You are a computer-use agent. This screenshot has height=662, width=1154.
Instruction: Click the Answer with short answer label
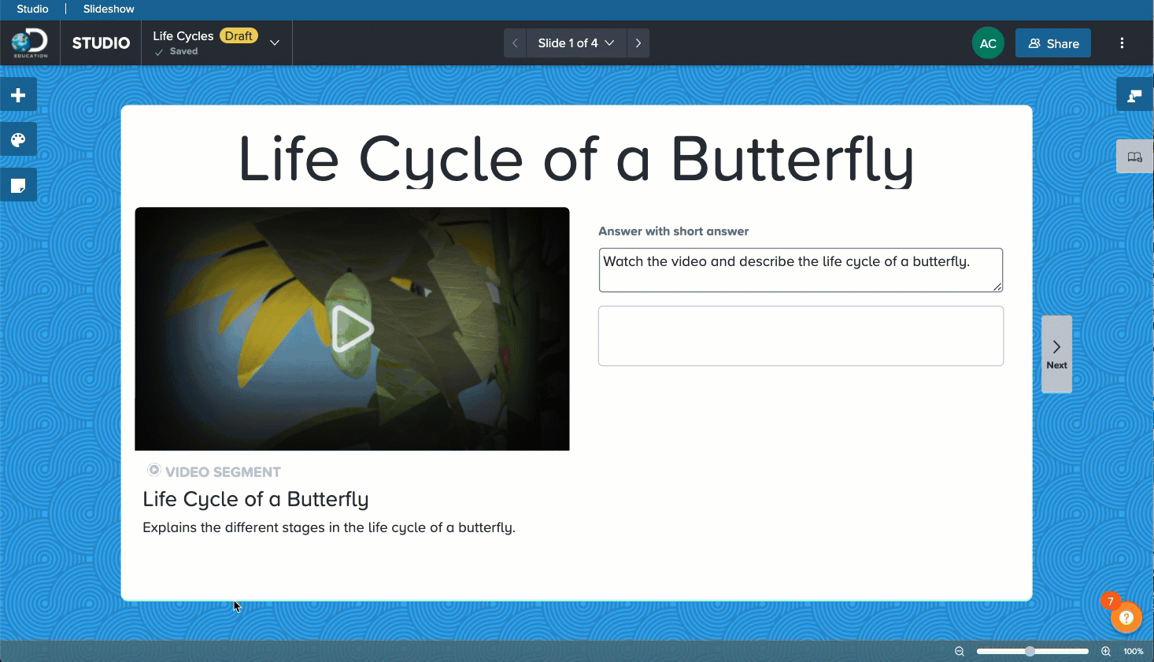point(673,231)
